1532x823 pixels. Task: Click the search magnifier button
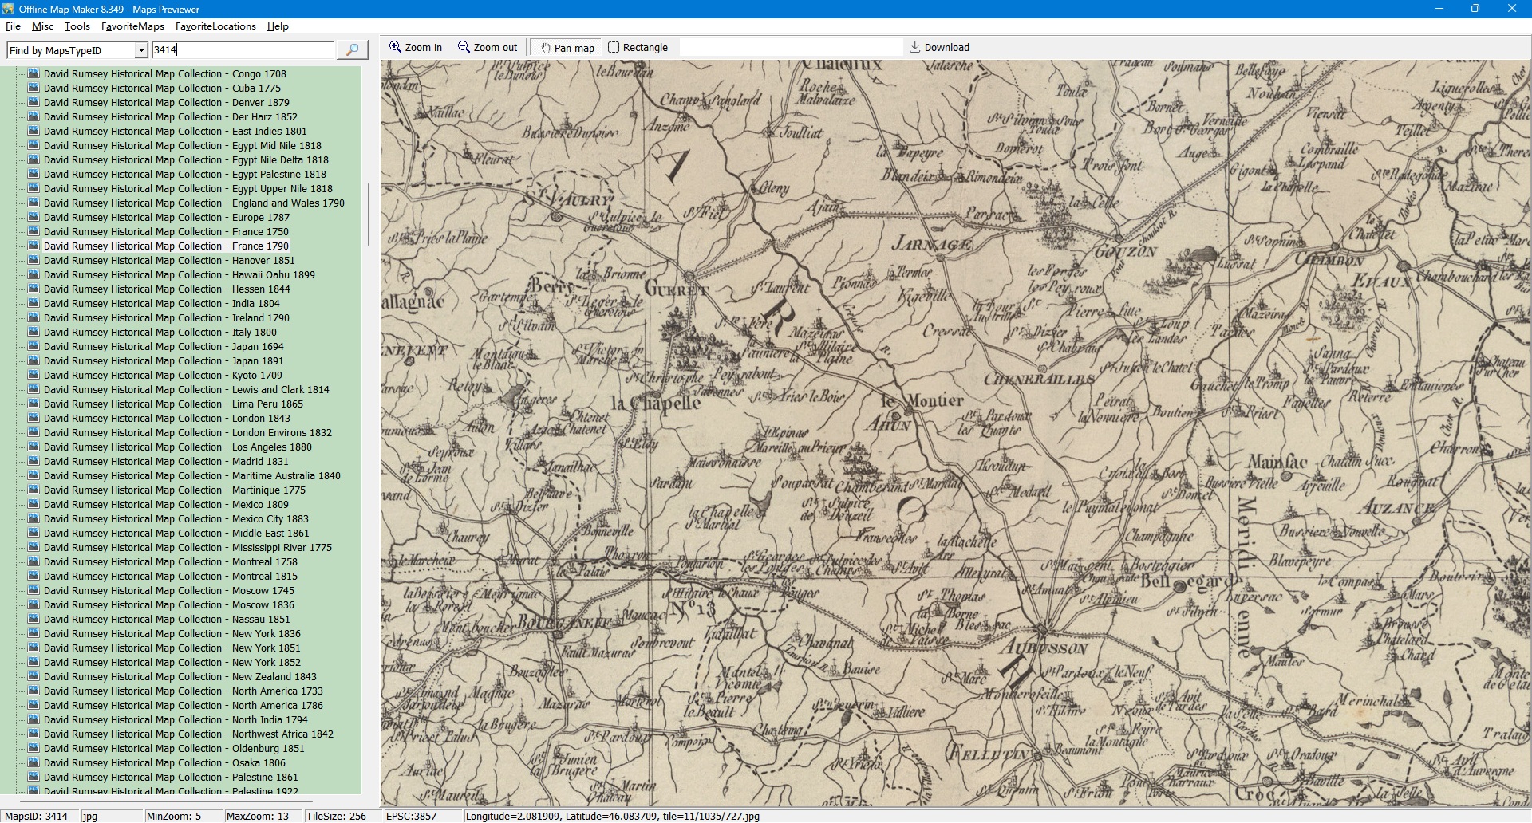coord(352,49)
